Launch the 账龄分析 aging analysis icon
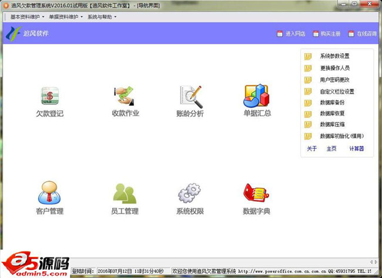 pyautogui.click(x=191, y=97)
